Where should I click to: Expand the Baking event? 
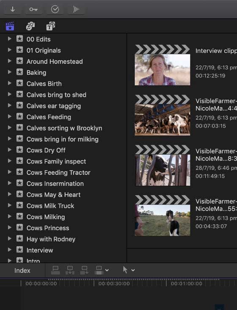pos(9,72)
